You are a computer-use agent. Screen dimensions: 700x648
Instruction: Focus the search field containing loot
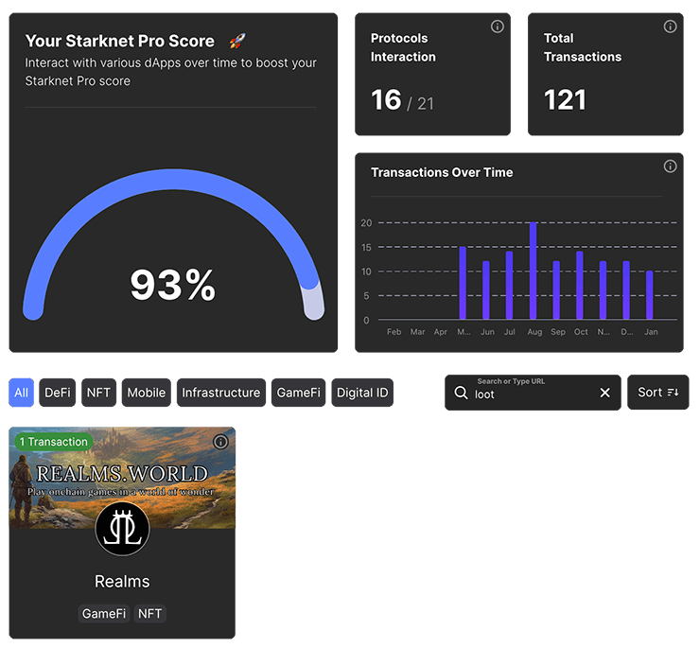533,393
